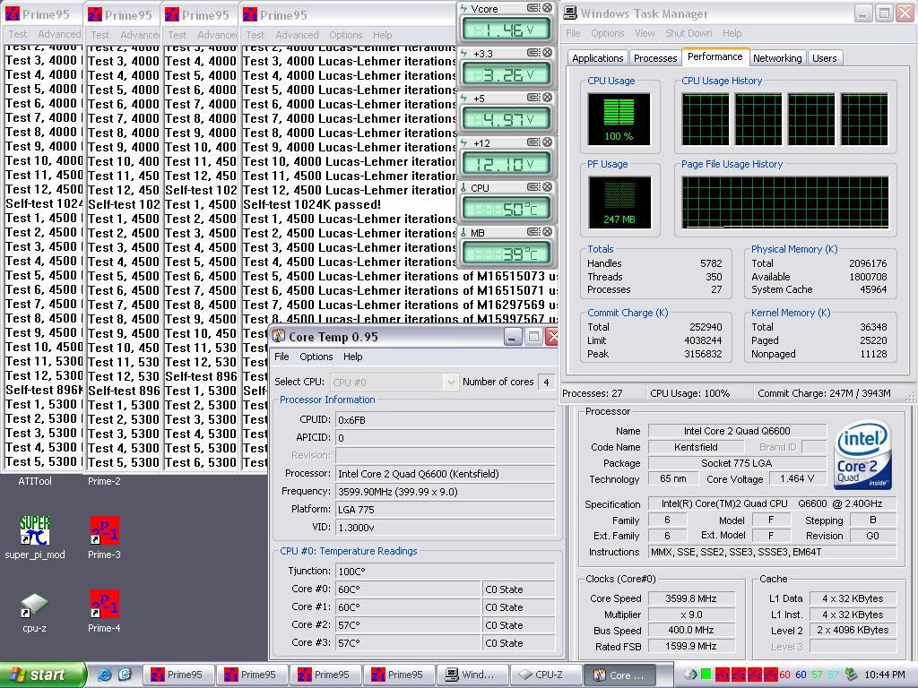Switch to the Processes tab in Task Manager
Screen dimensions: 918x688
click(x=655, y=58)
